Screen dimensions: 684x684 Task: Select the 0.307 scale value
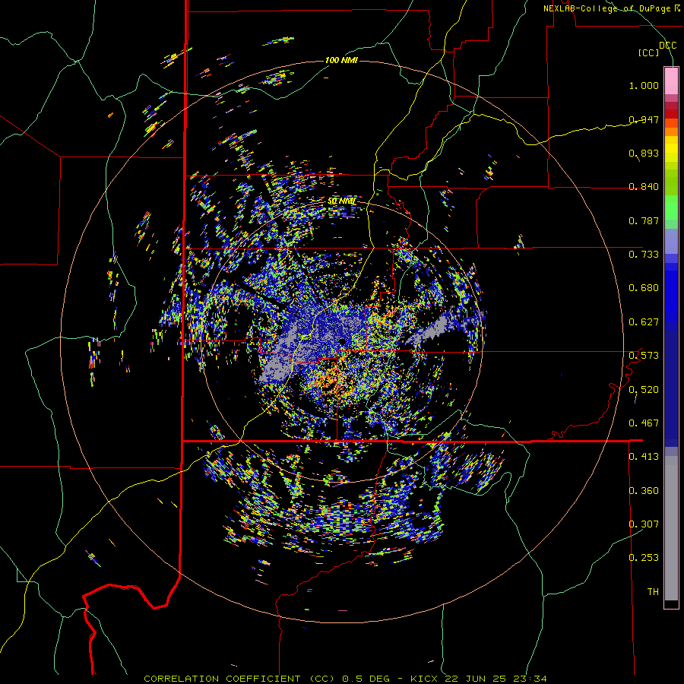644,524
